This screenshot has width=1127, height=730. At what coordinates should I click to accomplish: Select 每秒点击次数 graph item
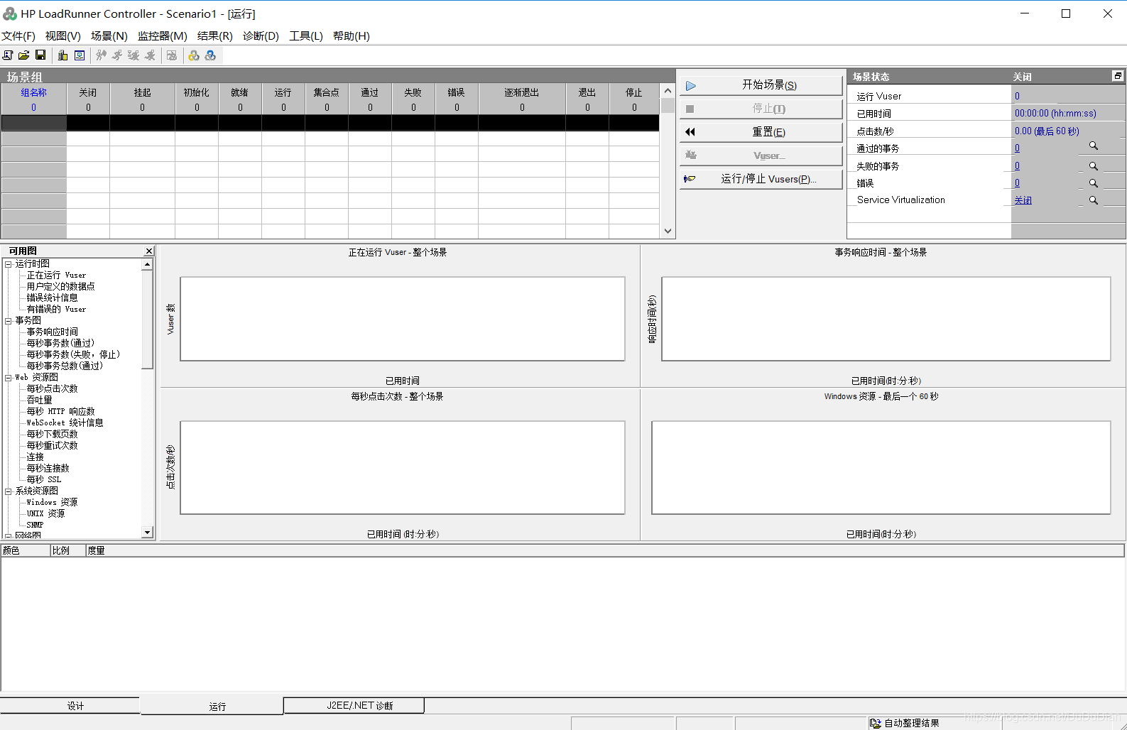click(x=52, y=388)
